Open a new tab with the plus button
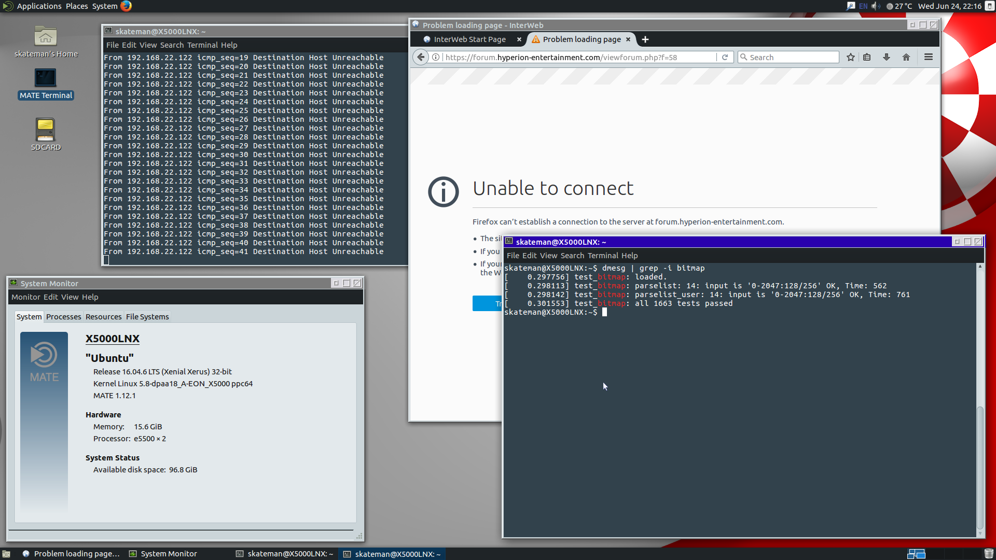 (645, 39)
